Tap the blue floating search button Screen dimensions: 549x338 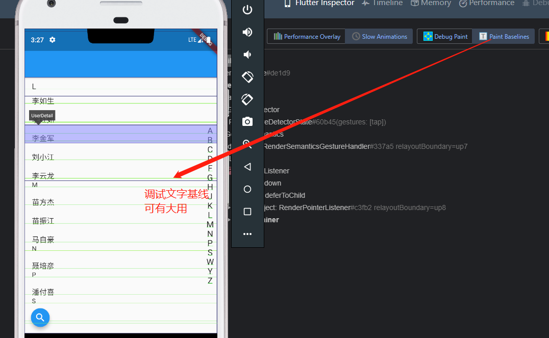(40, 317)
